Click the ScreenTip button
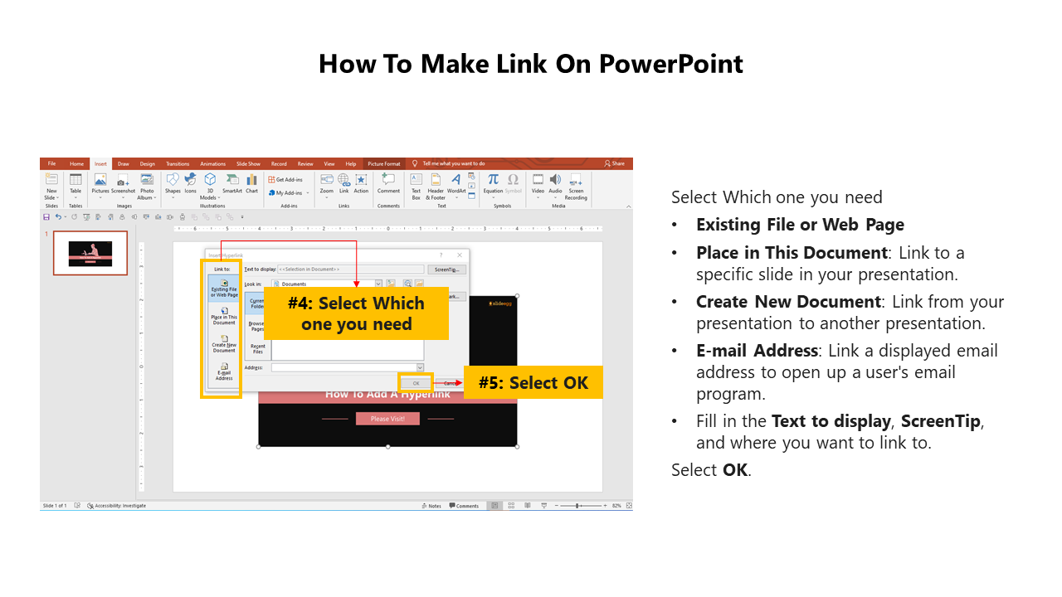The image size is (1062, 597). point(448,269)
